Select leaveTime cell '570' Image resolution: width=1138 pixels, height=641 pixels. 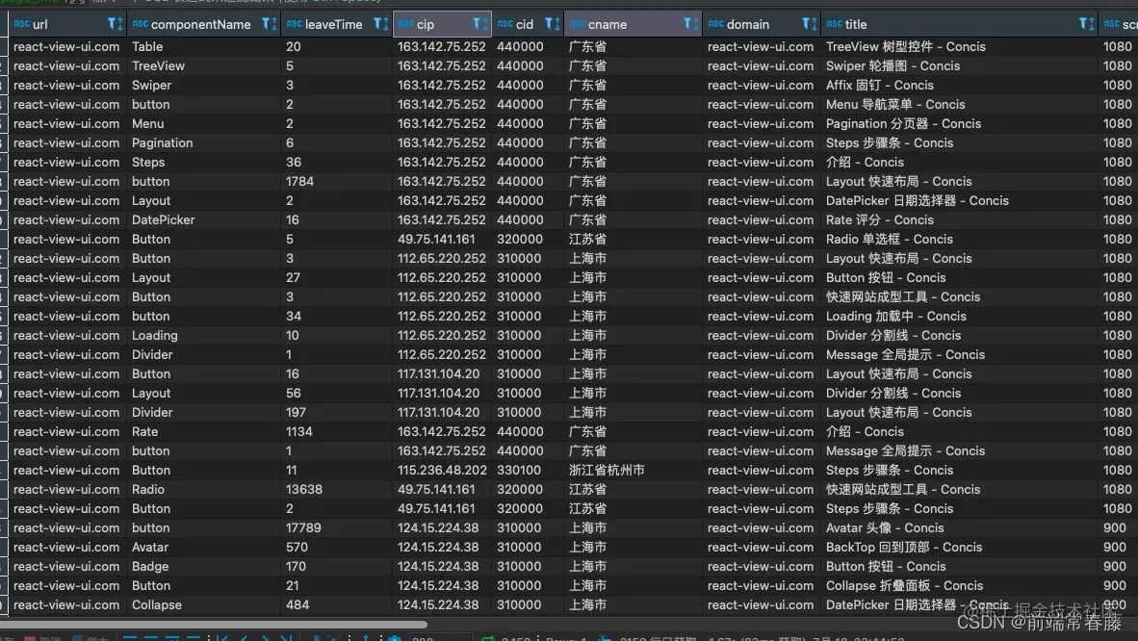337,547
